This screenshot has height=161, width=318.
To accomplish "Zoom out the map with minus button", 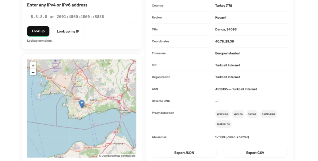I will click(33, 72).
